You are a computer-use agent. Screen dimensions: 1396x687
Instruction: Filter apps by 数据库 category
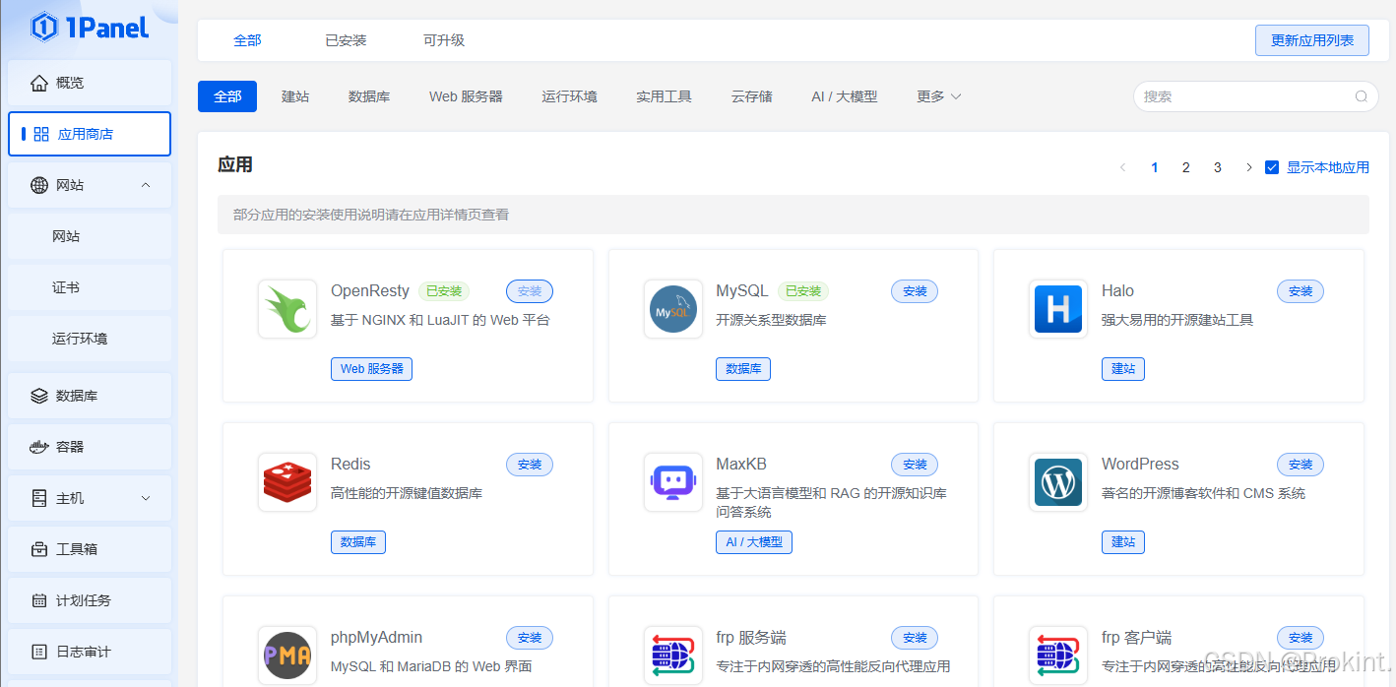tap(369, 96)
